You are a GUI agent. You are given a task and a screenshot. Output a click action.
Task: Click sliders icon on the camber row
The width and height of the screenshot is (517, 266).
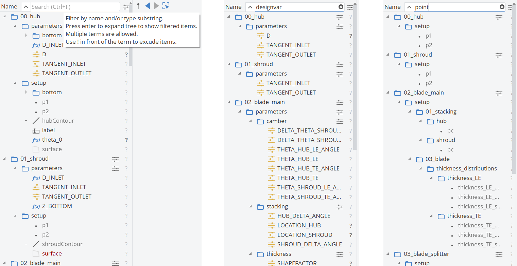click(x=340, y=121)
